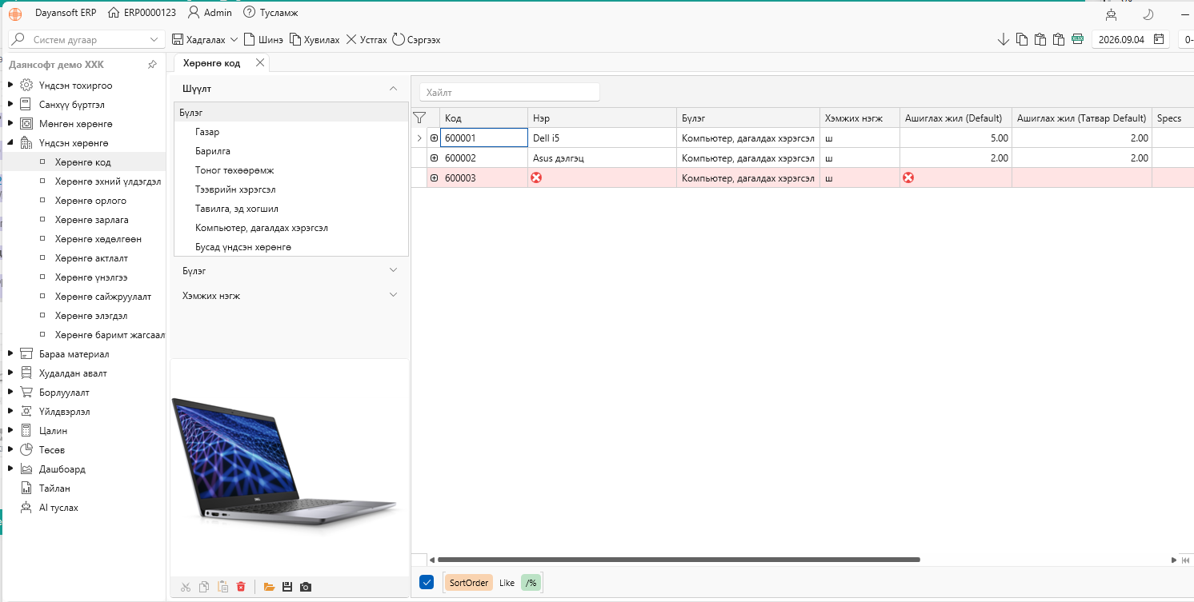Open Хөрөнгө орлого in sidebar
The image size is (1194, 602).
pyautogui.click(x=90, y=201)
